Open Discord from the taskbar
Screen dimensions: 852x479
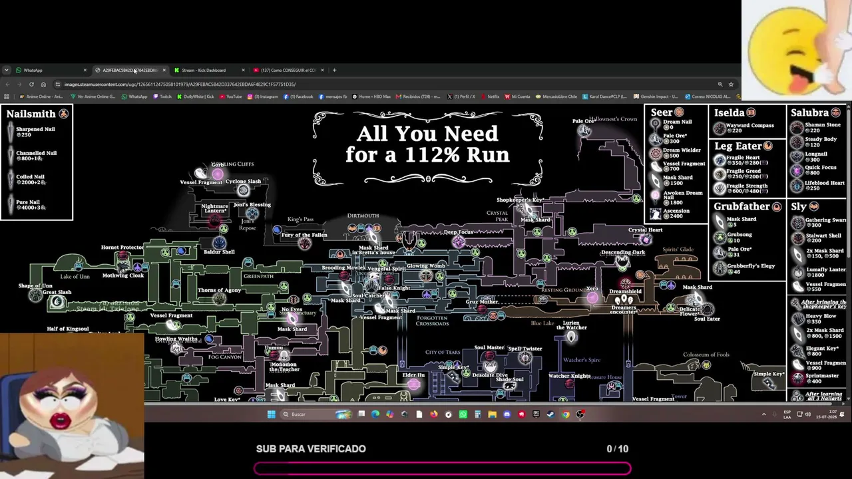click(x=507, y=414)
